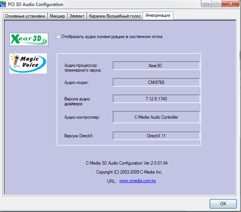Click the Magic Voice logo image
This screenshot has width=241, height=212.
pyautogui.click(x=28, y=63)
